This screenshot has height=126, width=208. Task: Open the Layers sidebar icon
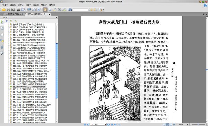(x=2, y=35)
